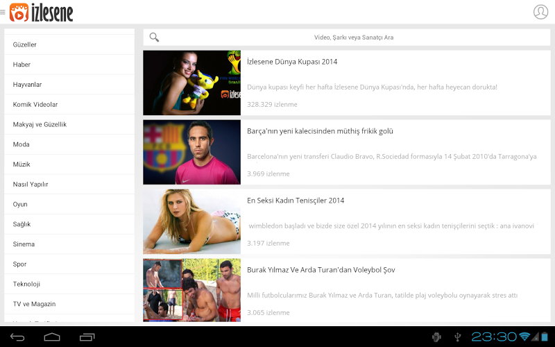
Task: Open the recent apps button
Action: coord(87,337)
